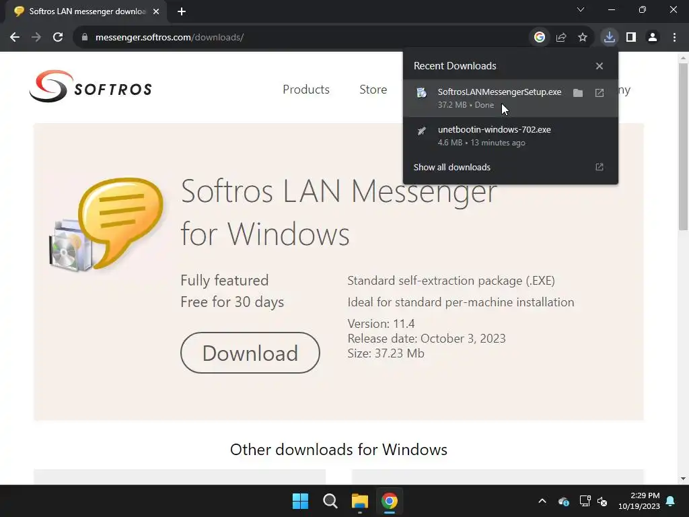
Task: Click the 'Version: 11.4' text
Action: click(381, 324)
